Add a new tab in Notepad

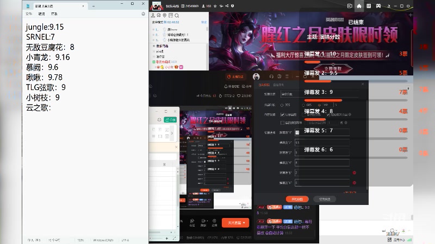(94, 6)
